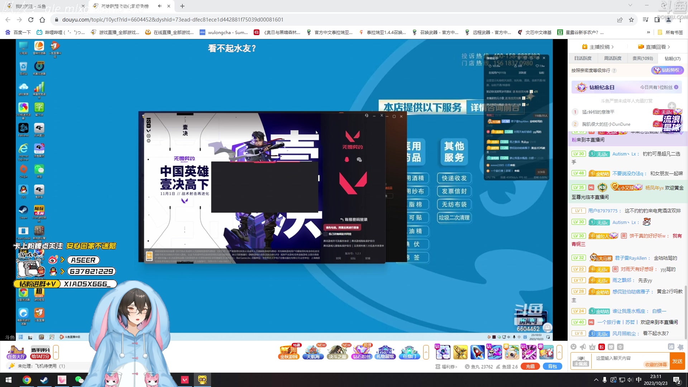This screenshot has width=688, height=387.
Task: Open the 金秋游园 event icon
Action: coord(289,352)
